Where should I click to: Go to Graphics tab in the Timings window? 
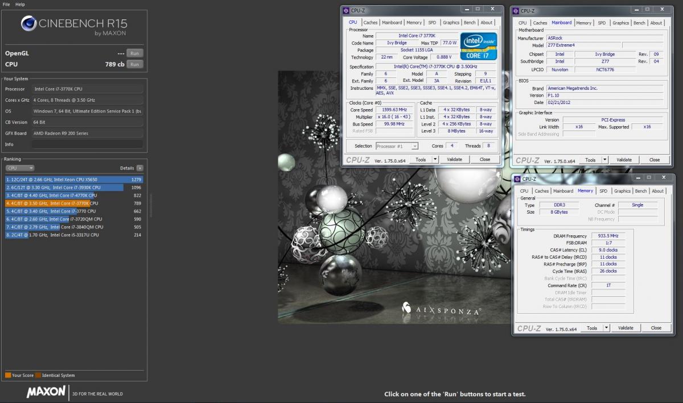pos(622,191)
